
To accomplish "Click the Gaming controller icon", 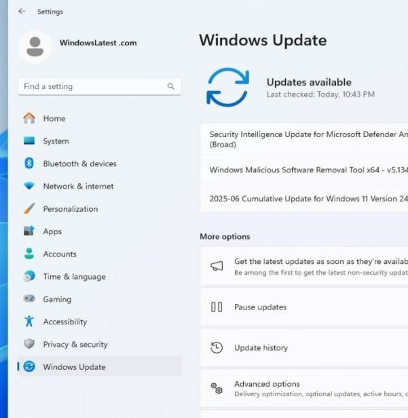I will [x=29, y=299].
